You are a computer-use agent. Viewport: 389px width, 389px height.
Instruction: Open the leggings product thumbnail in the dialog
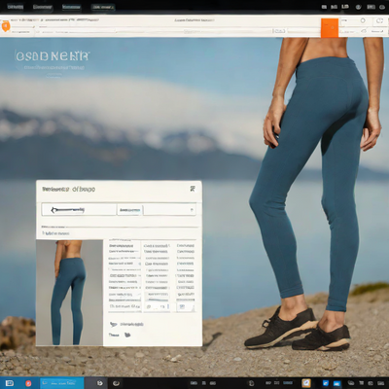pyautogui.click(x=69, y=293)
